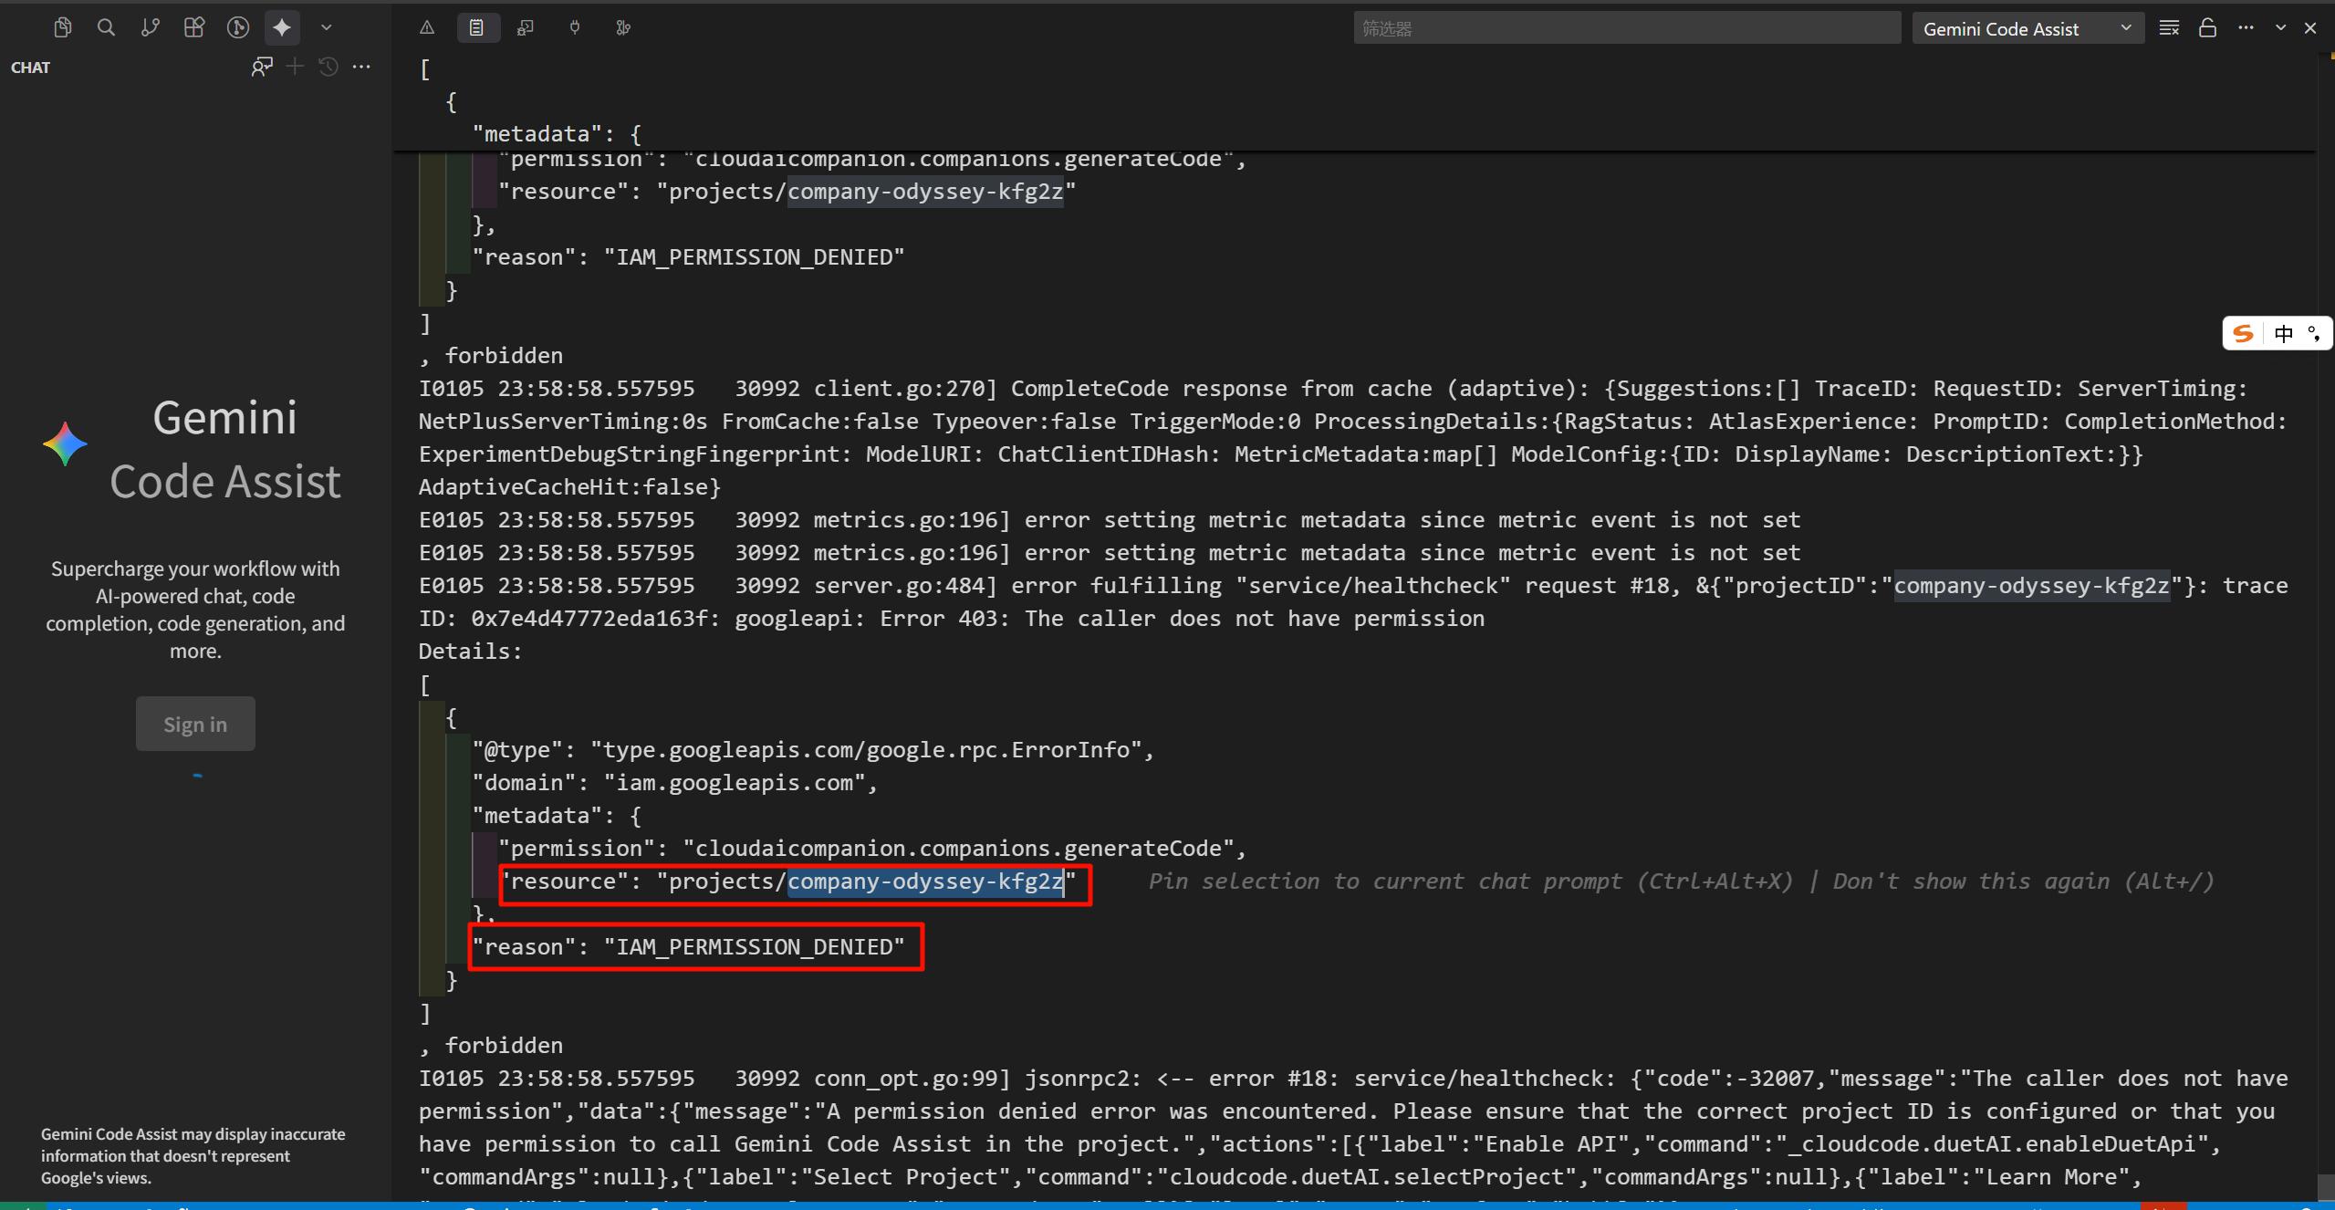Start a new chat with plus icon

pos(295,67)
